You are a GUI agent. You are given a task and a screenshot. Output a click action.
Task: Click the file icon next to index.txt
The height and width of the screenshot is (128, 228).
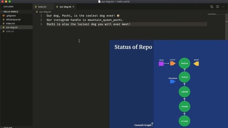coord(4,23)
